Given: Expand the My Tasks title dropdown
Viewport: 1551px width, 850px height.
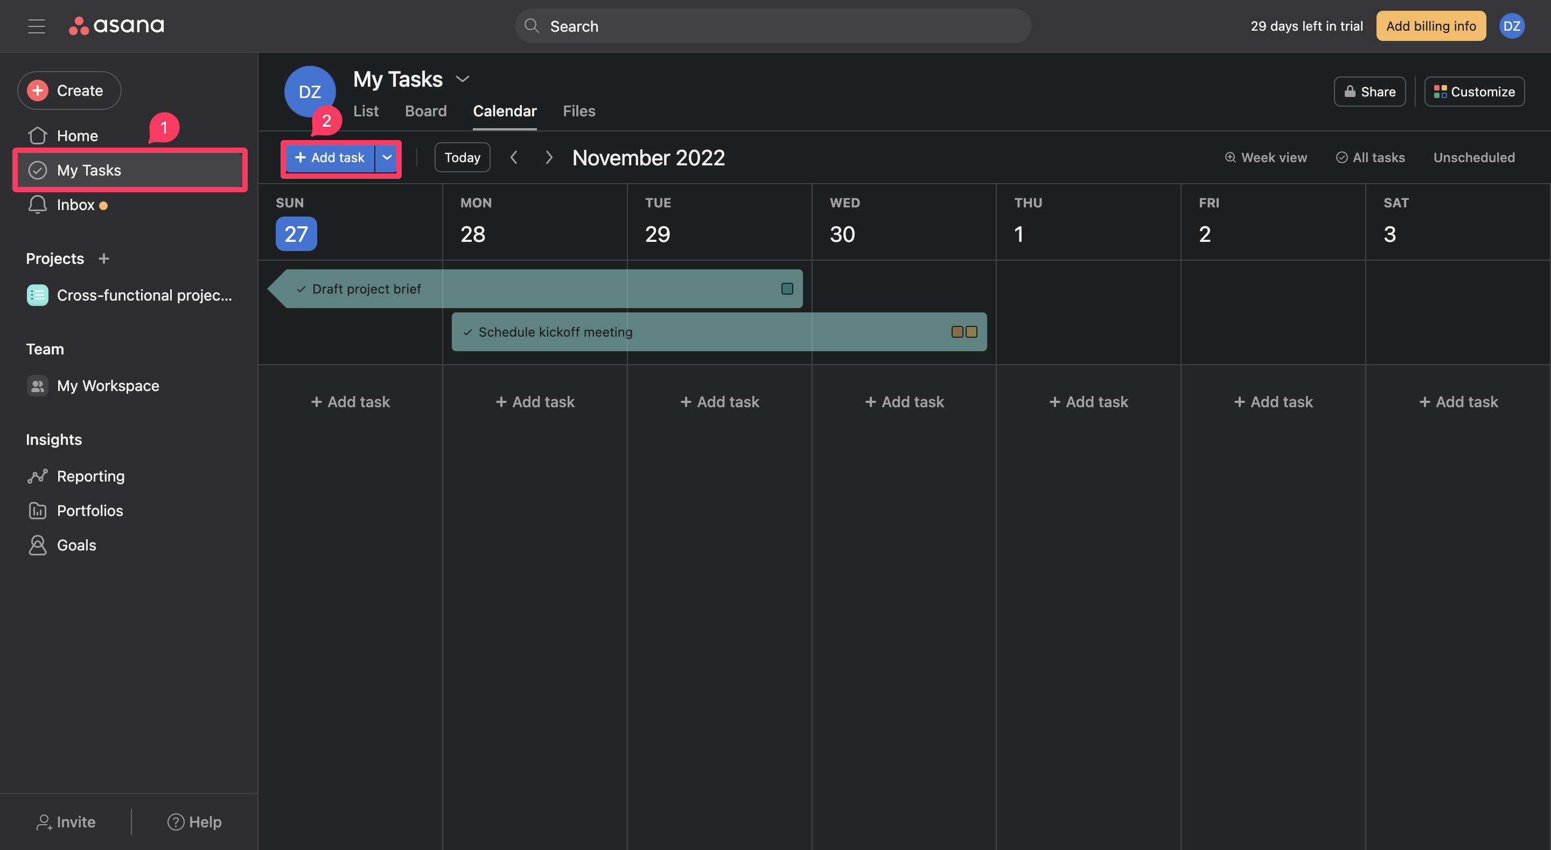Looking at the screenshot, I should [x=463, y=79].
